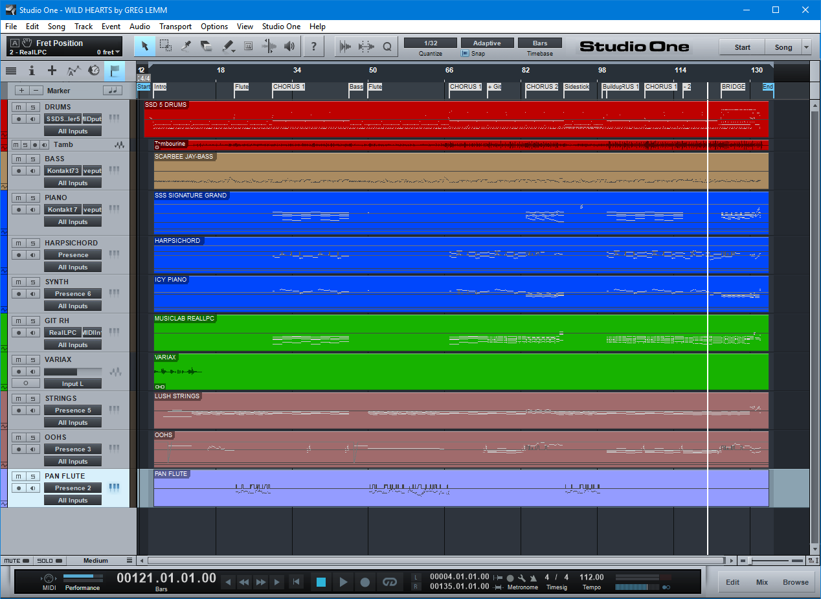Screen dimensions: 821x599
Task: Open the track list icon
Action: point(11,71)
